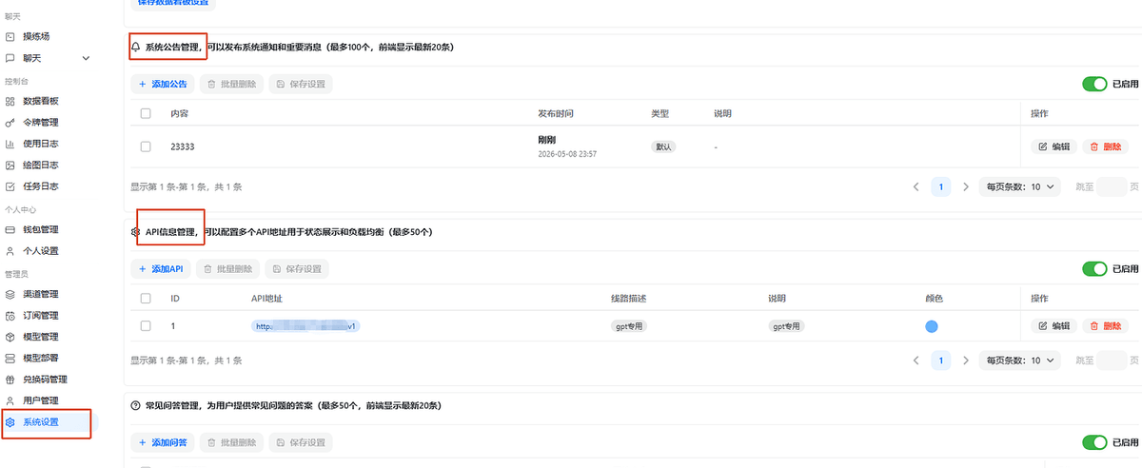The width and height of the screenshot is (1142, 468).
Task: Click the 用户管理 user icon
Action: 10,400
